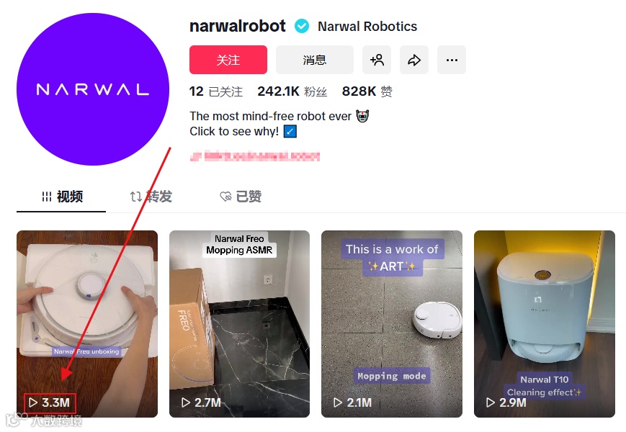The image size is (626, 432).
Task: Switch to the 视频 videos tab
Action: pos(62,197)
